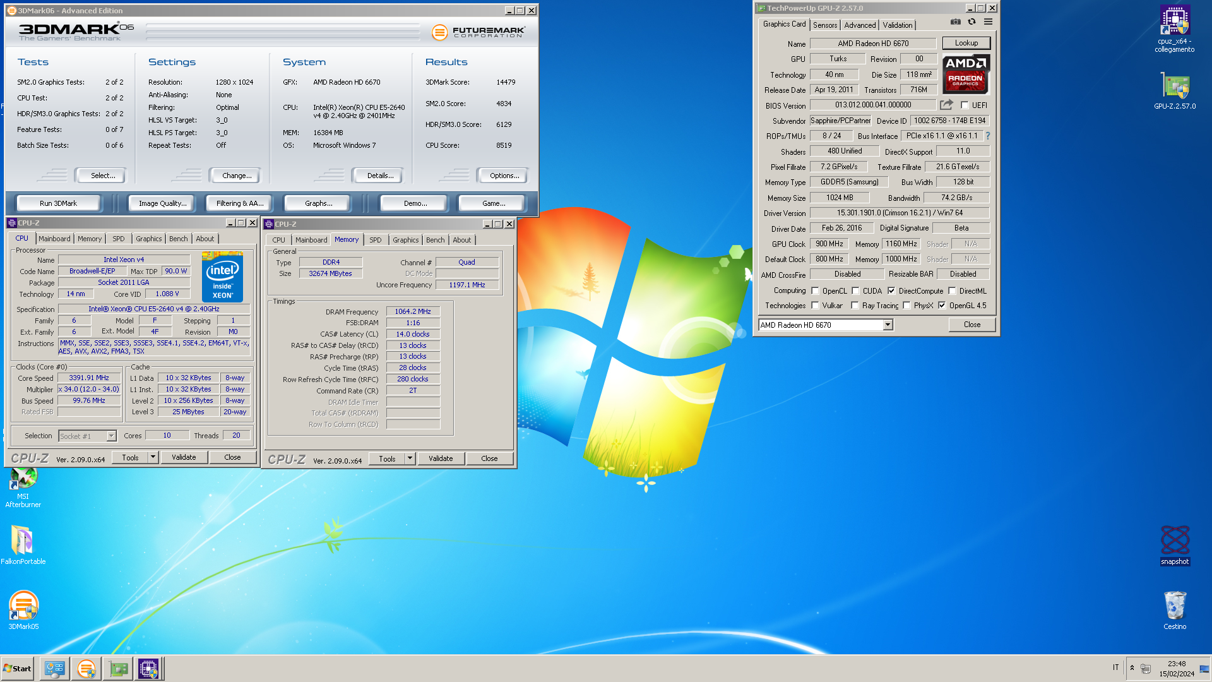Toggle the Vulkan checkbox
The image size is (1212, 682).
click(x=815, y=306)
